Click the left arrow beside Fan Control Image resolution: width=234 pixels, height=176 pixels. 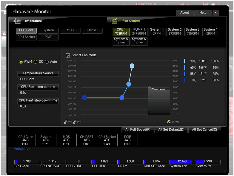[110, 21]
